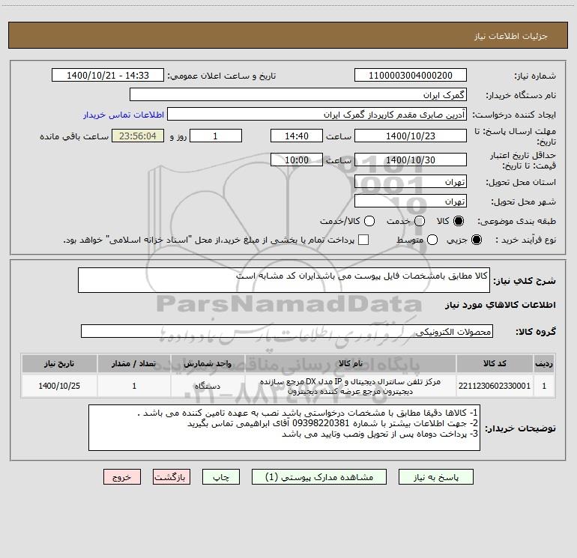This screenshot has width=577, height=558.
Task: Click the گروه کالا field محصولات الکترونیکی
Action: tap(287, 331)
